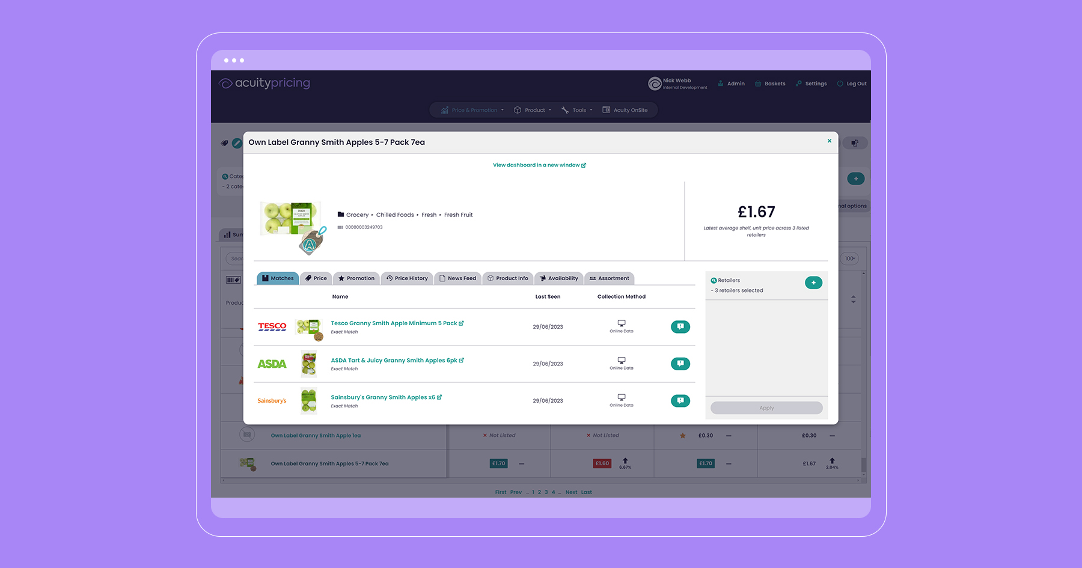Screen dimensions: 1082x568
Task: Click the 100 rows selector in background
Action: pos(850,258)
